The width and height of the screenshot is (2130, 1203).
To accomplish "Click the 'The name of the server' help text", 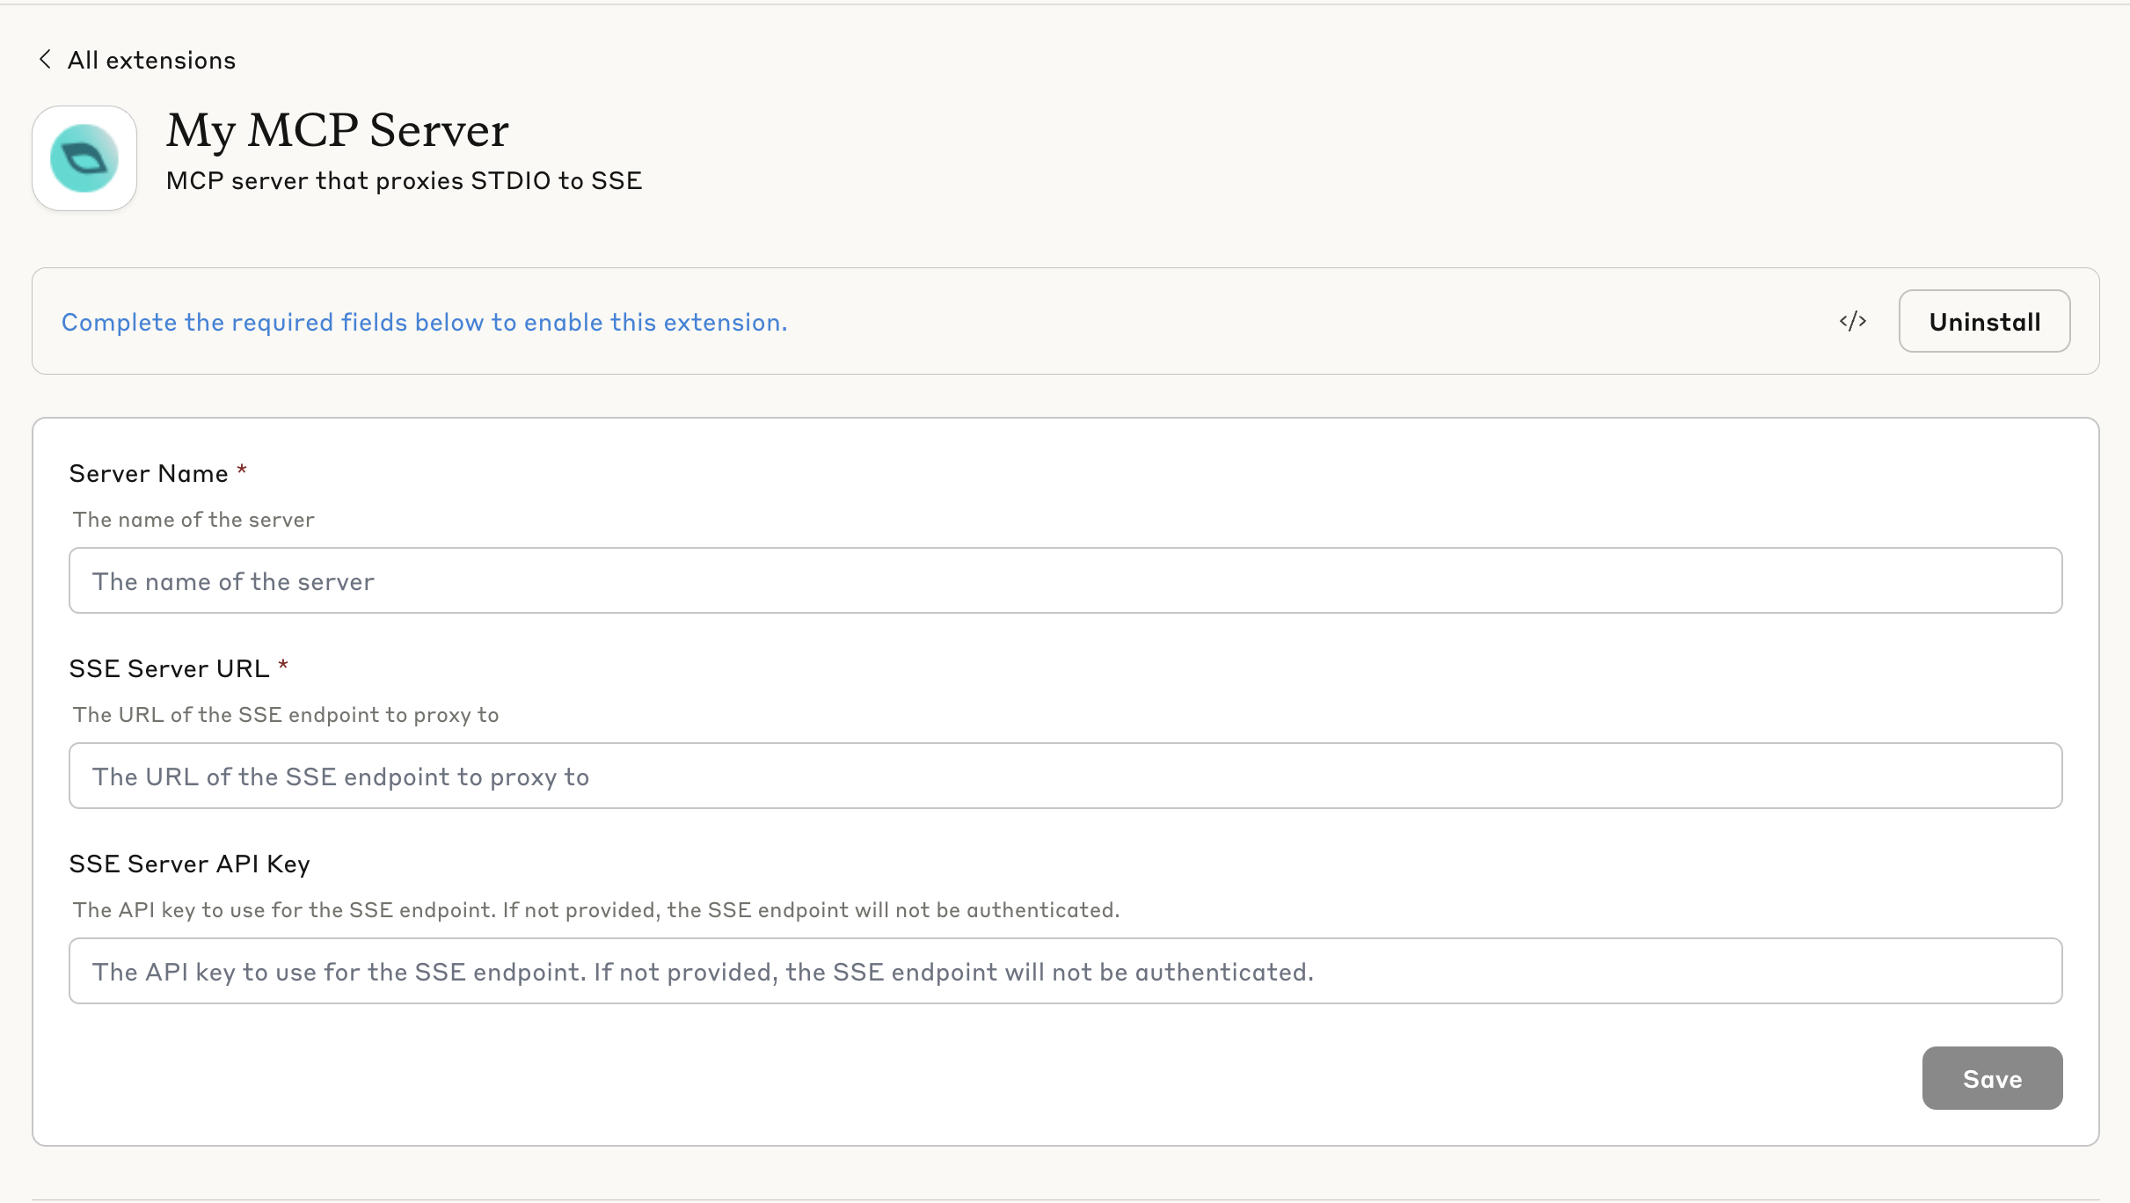I will point(193,520).
